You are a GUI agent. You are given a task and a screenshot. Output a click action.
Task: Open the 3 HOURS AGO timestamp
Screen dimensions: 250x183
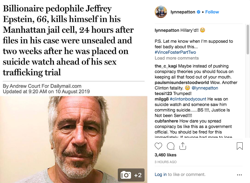pos(165,162)
